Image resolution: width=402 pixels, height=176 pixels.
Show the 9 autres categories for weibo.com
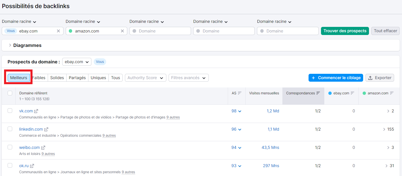[x=48, y=154]
